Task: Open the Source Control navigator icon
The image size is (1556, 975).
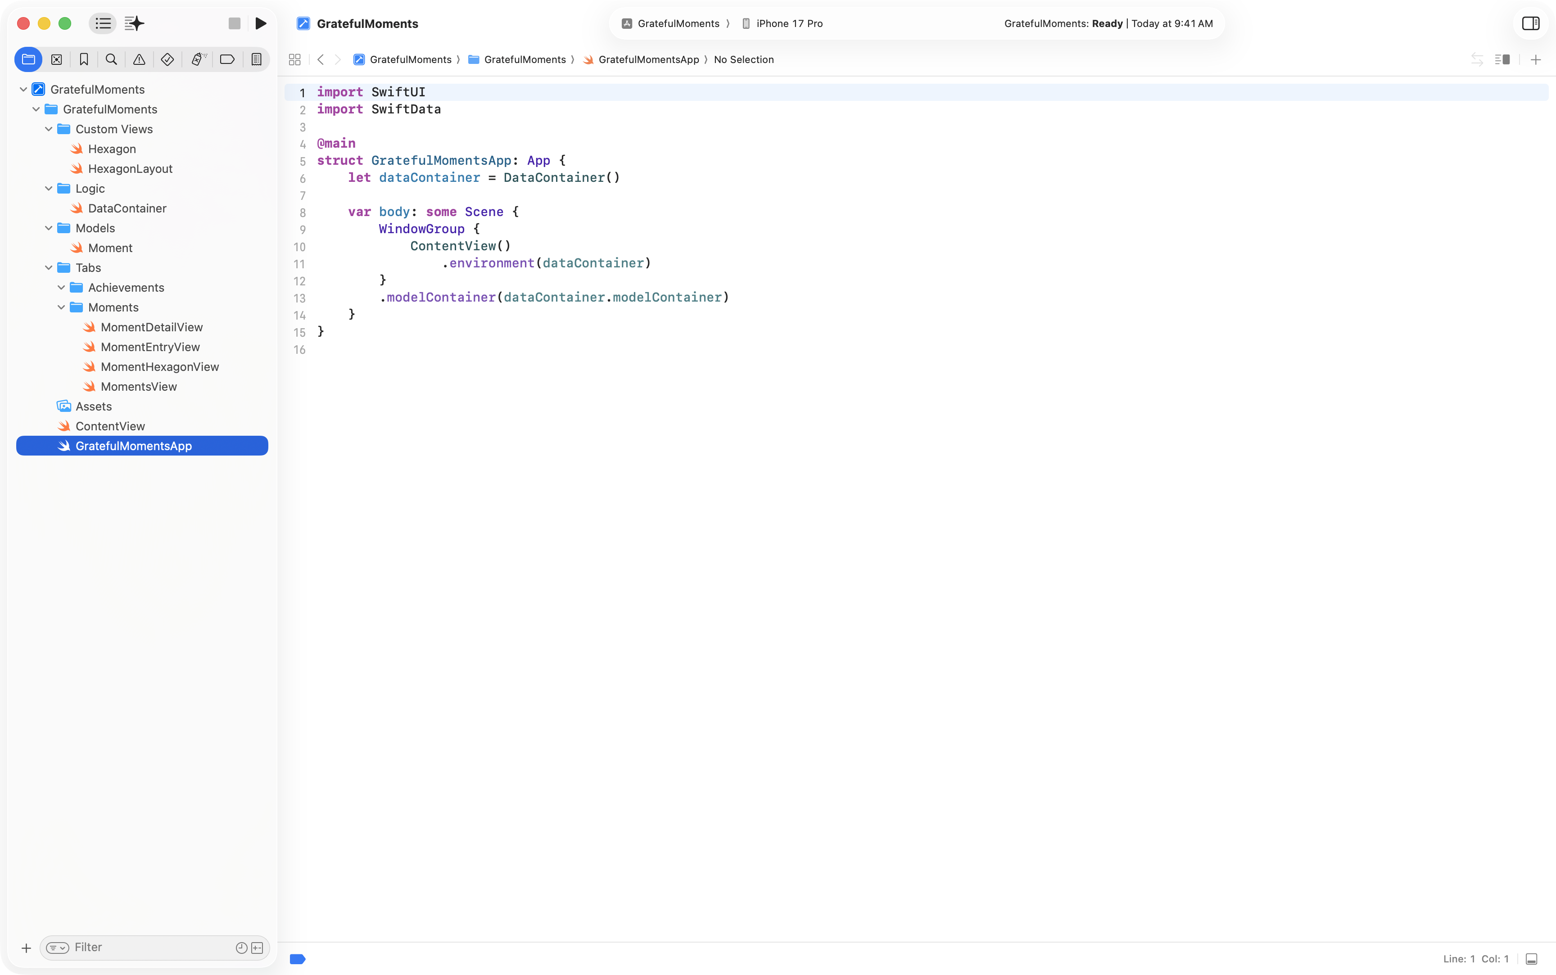Action: [57, 59]
